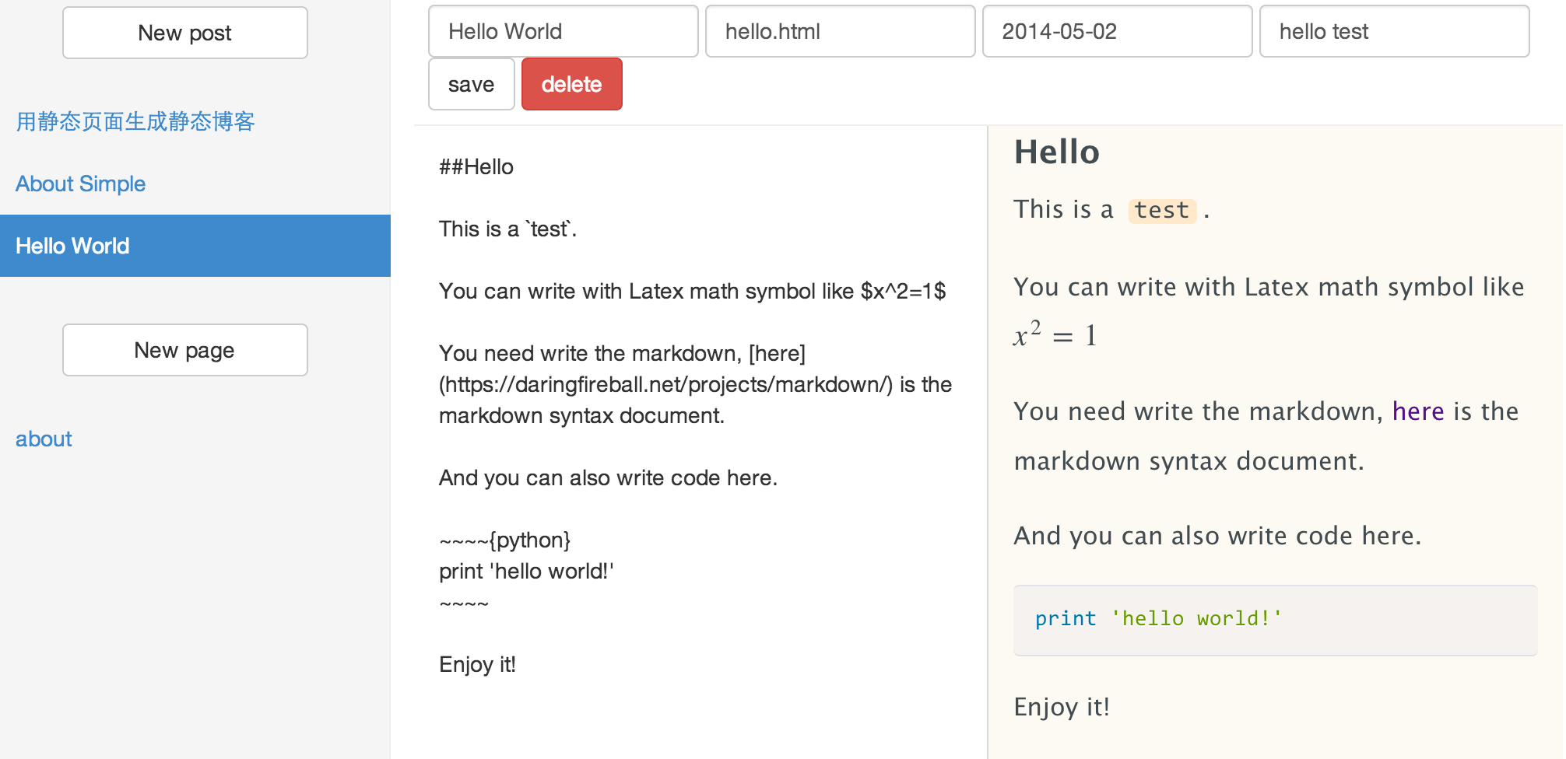Open the About Simple post
The width and height of the screenshot is (1566, 759).
81,184
